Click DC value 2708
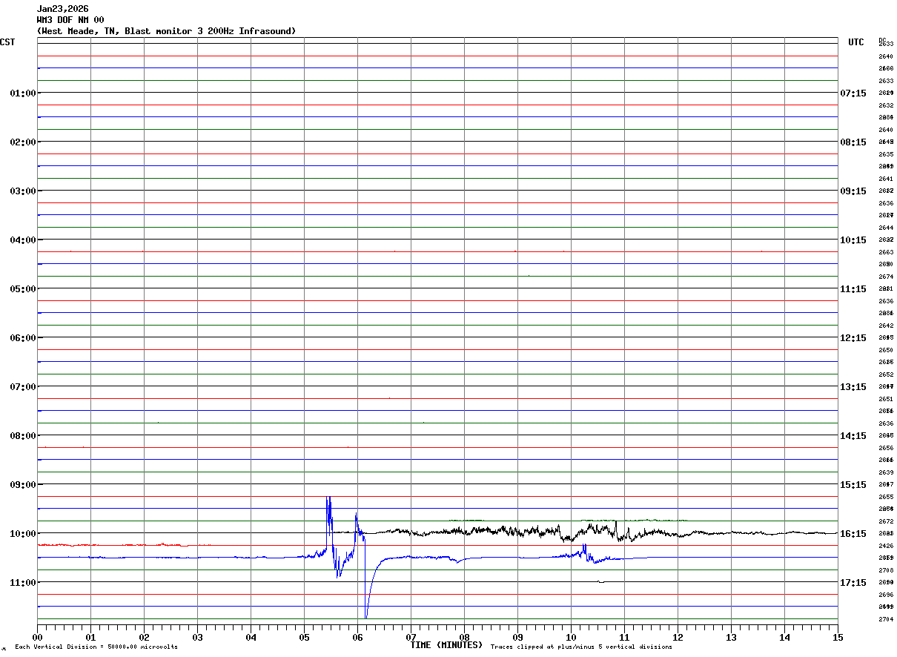Image resolution: width=897 pixels, height=657 pixels. tap(886, 570)
